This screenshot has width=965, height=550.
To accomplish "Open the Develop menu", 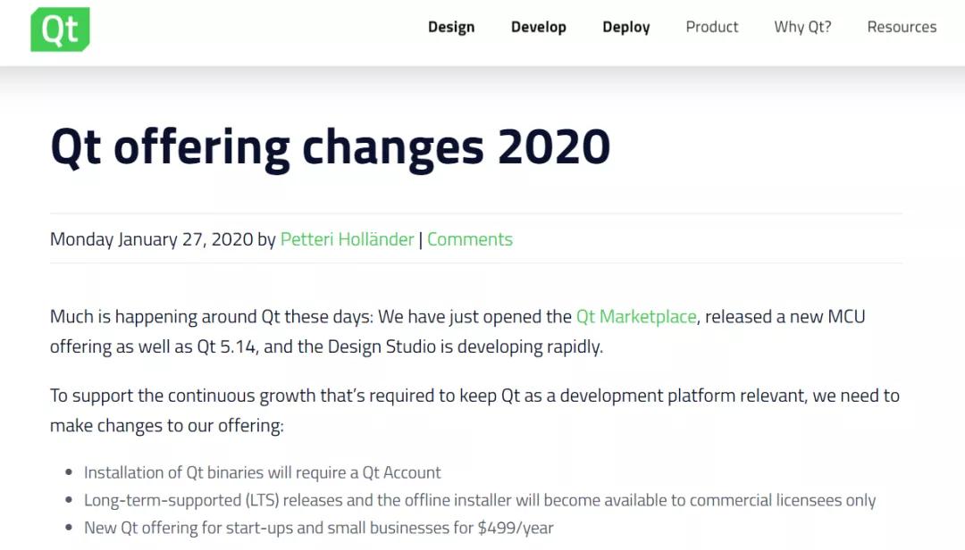I will tap(538, 27).
